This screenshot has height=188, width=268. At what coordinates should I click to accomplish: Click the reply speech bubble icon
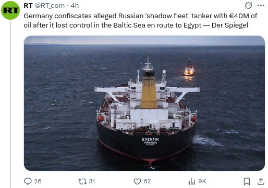tap(28, 181)
